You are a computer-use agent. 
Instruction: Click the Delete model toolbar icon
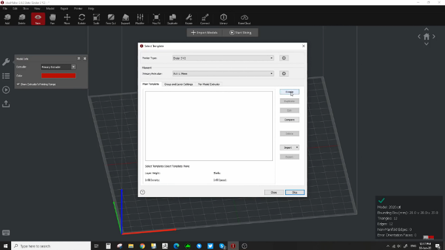[22, 19]
